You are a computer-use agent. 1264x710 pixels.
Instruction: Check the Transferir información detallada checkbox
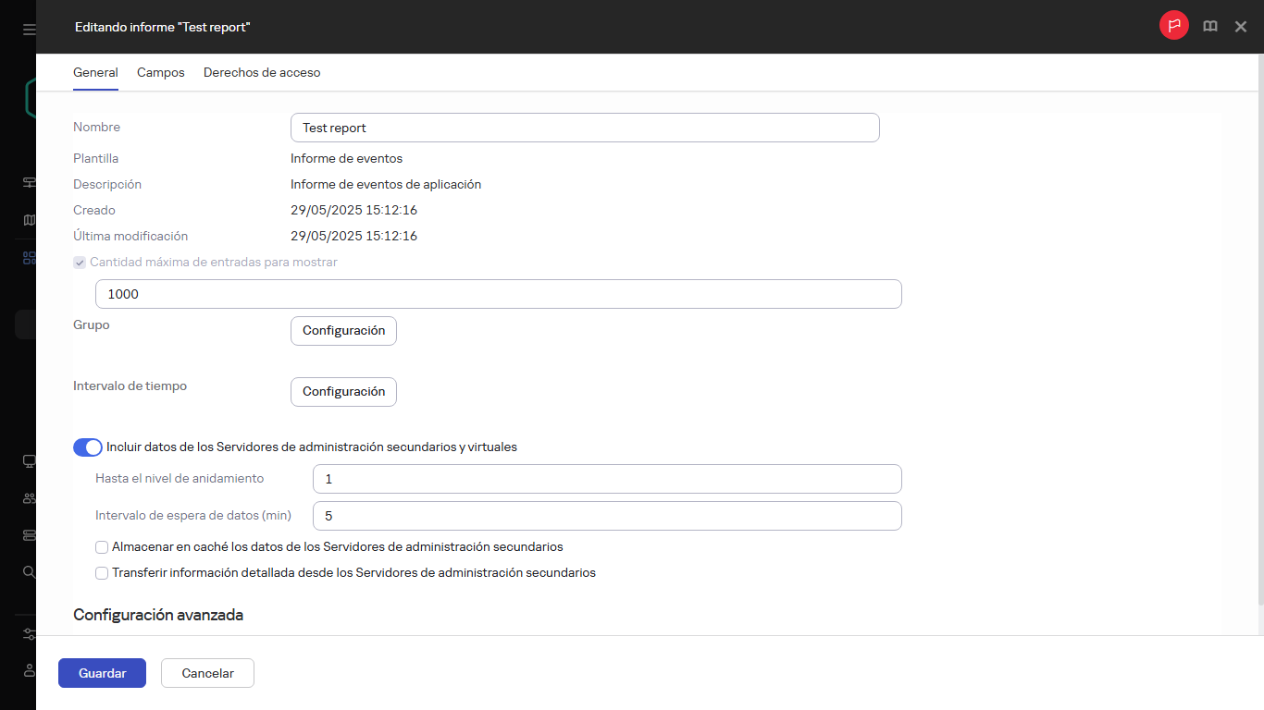coord(102,573)
